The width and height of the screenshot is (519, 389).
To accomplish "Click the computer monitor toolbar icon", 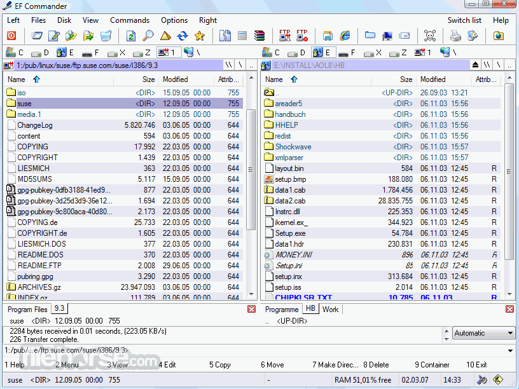I will (x=387, y=36).
